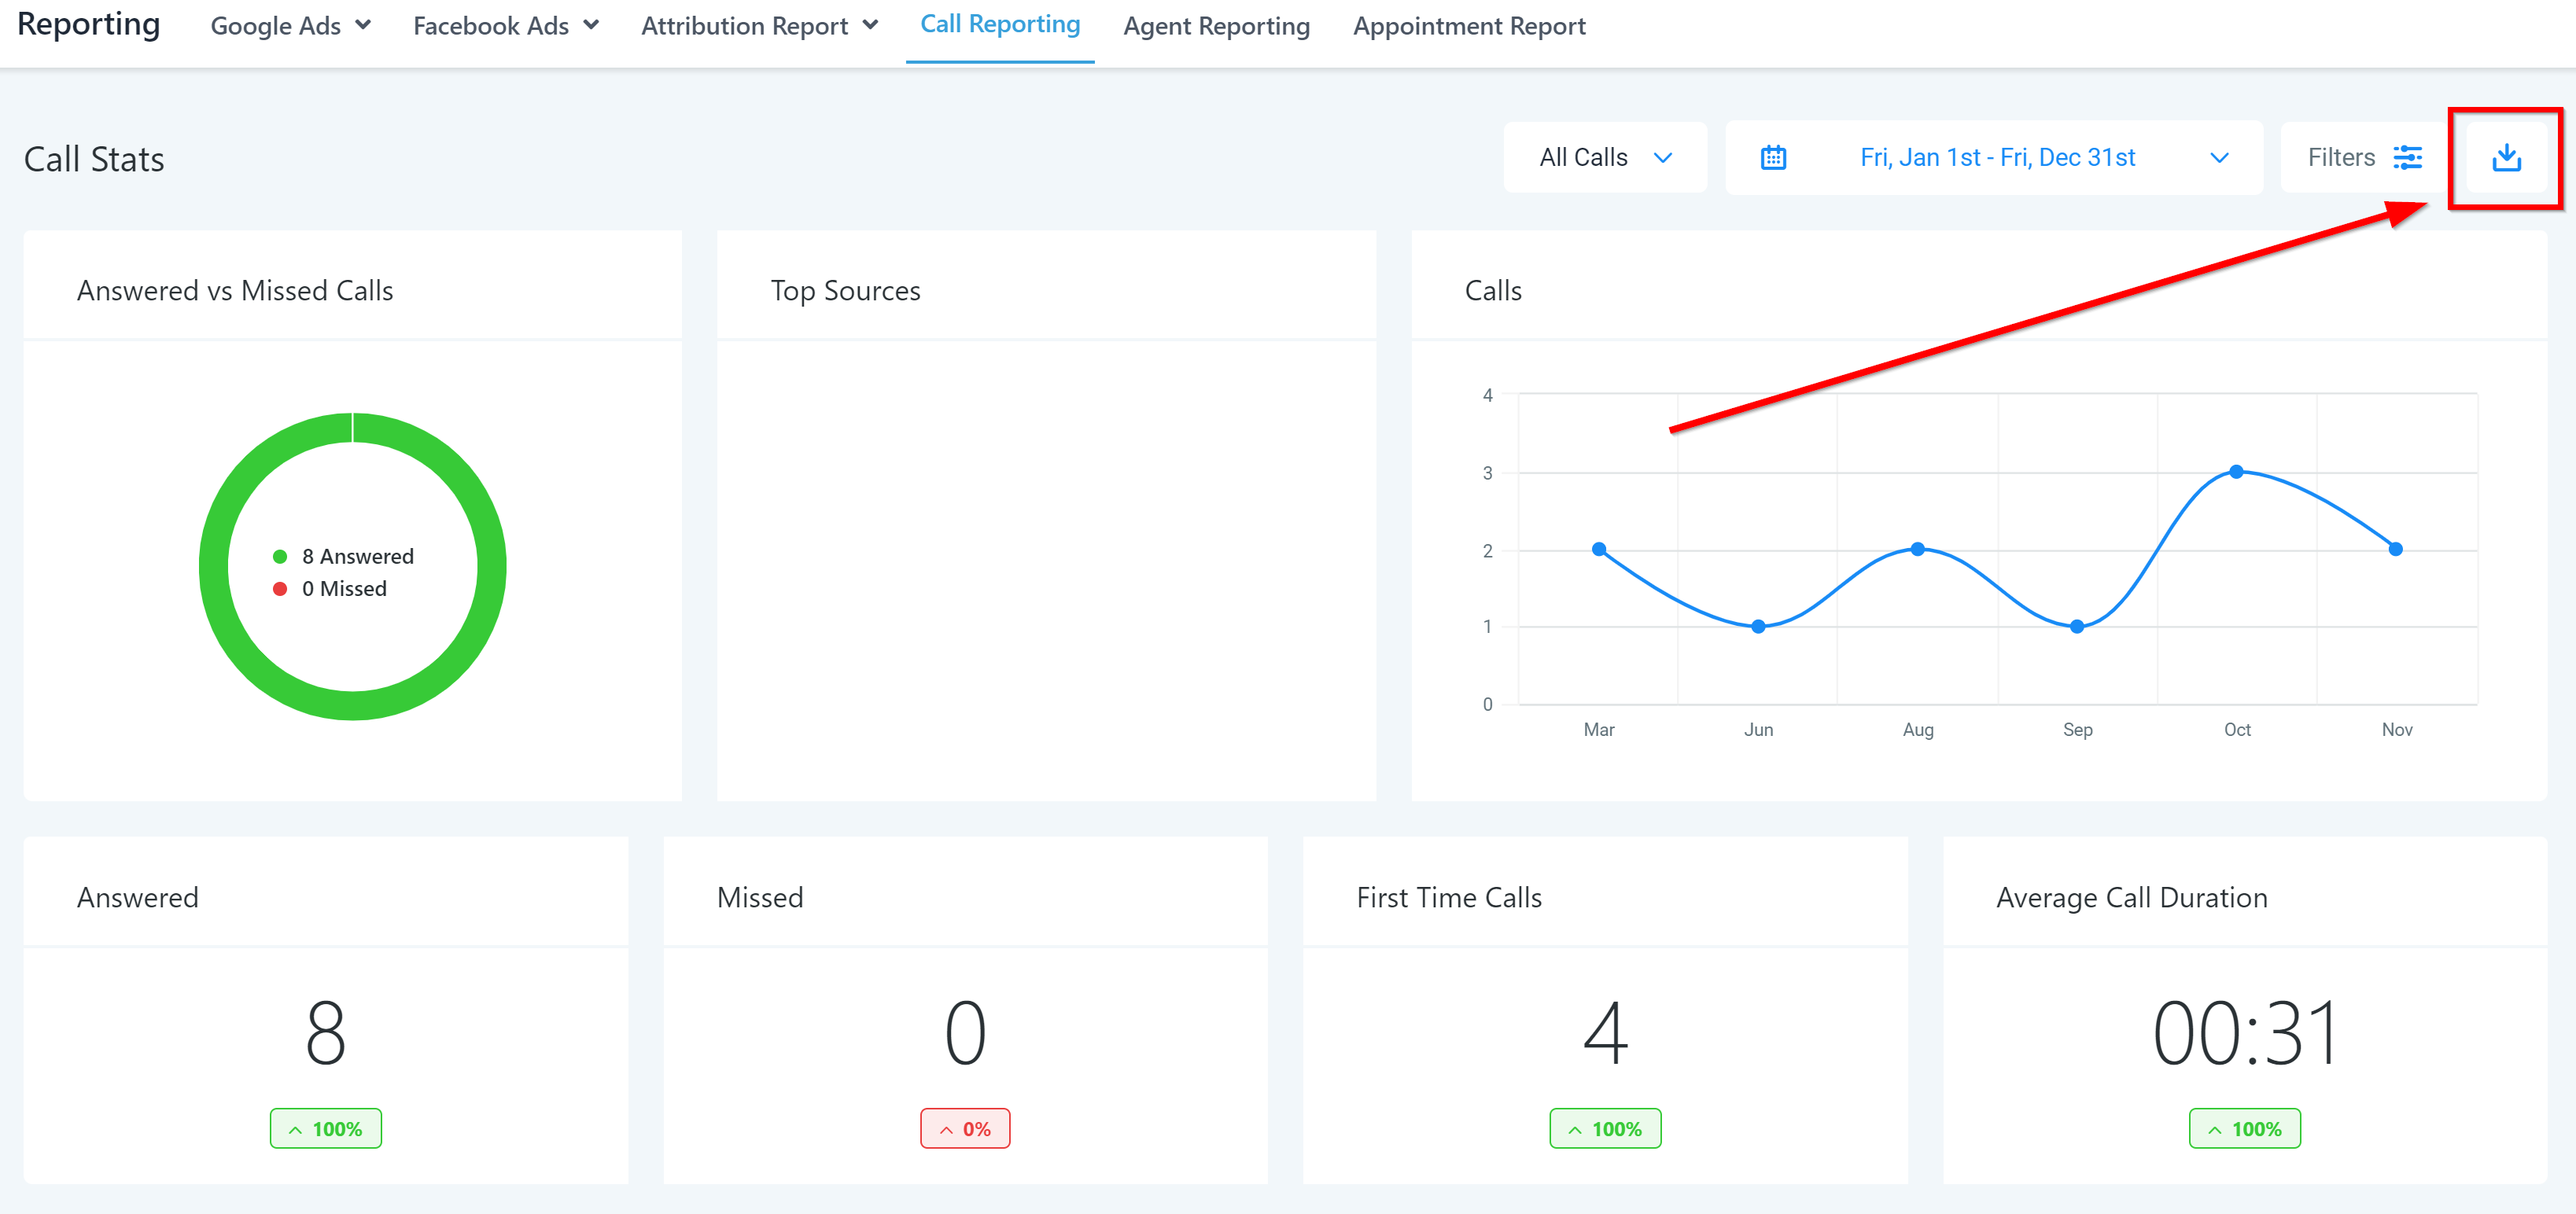Open the Attribution Report dropdown
Viewport: 2576px width, 1214px height.
point(759,26)
